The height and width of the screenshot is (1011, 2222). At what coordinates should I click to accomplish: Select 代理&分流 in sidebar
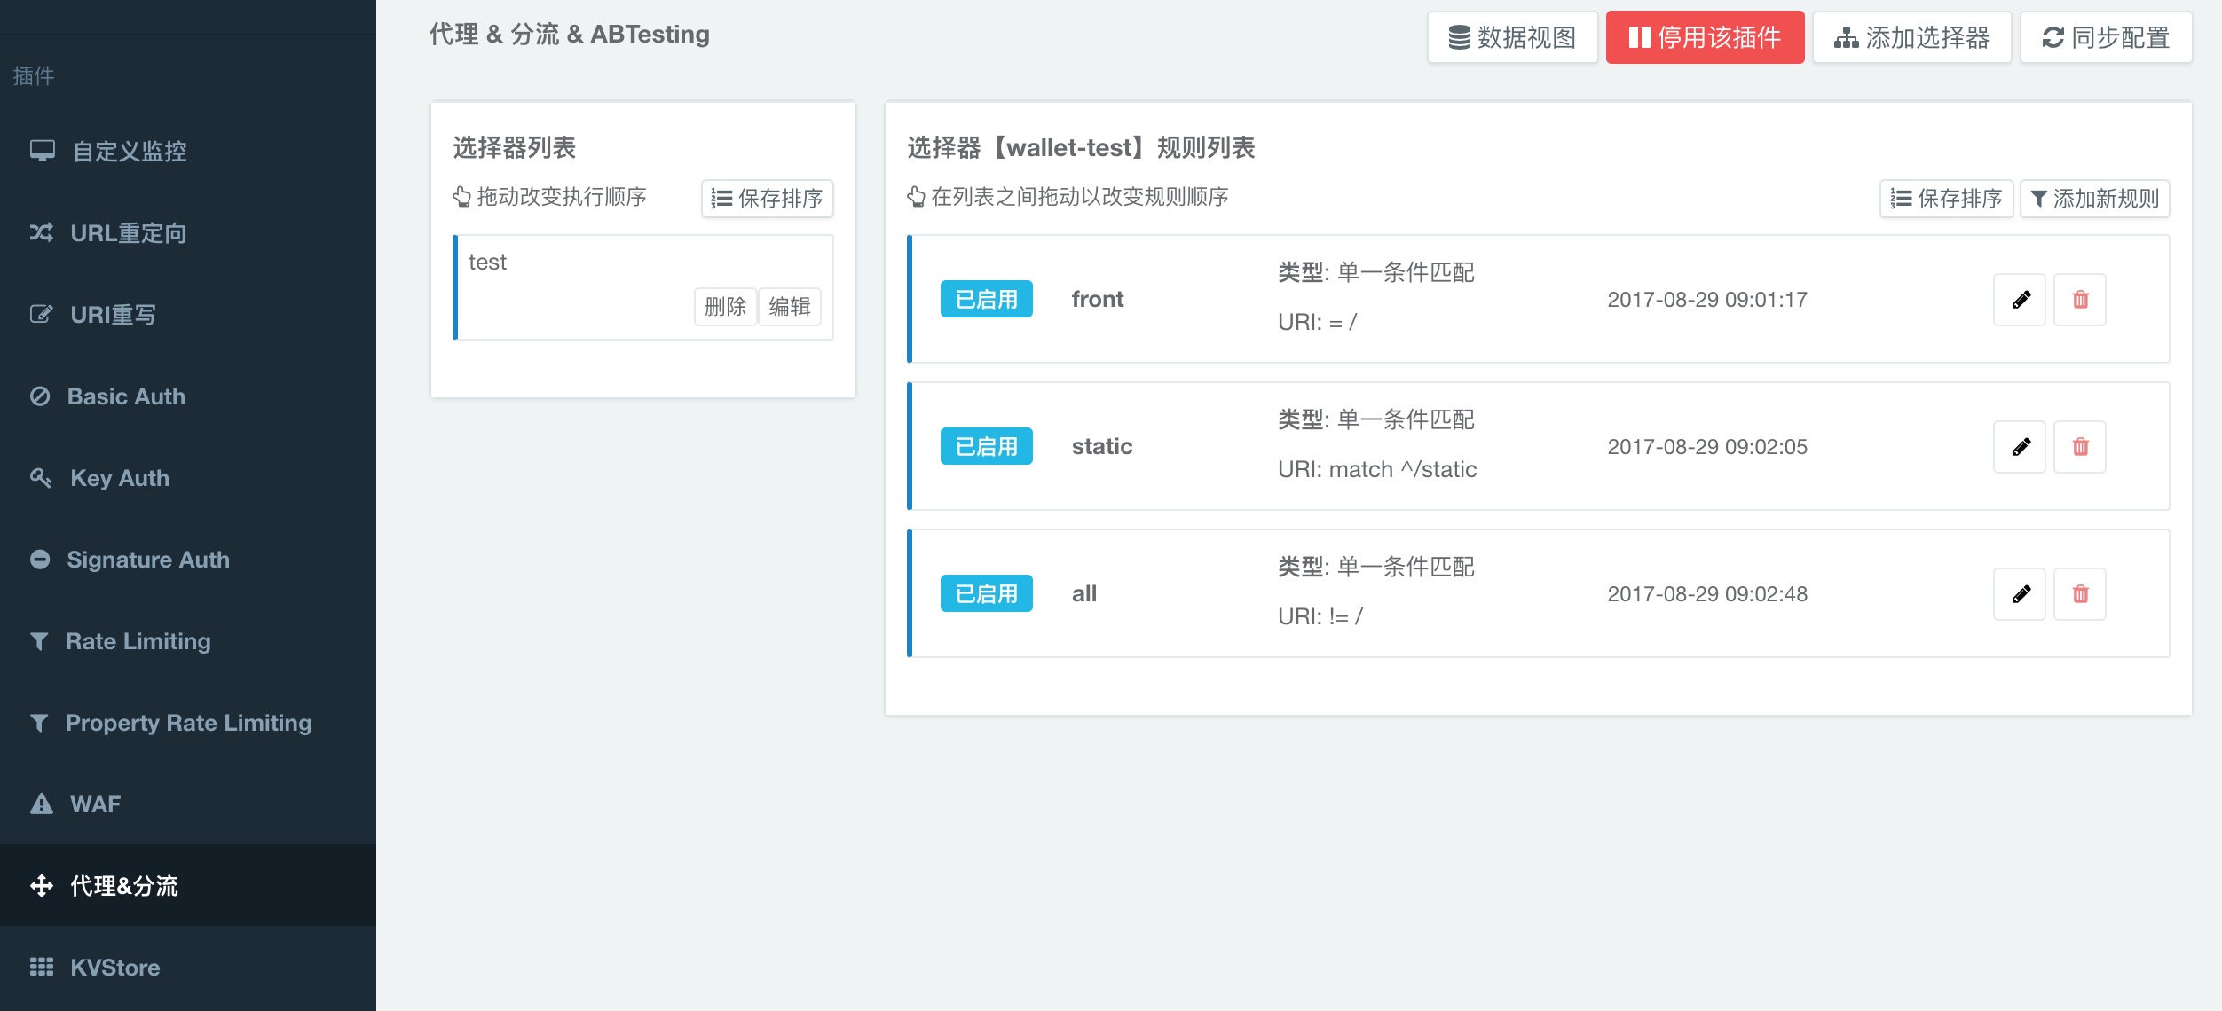point(188,885)
